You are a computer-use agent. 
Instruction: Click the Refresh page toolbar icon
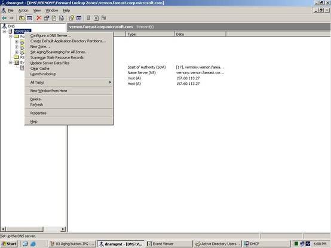54,18
